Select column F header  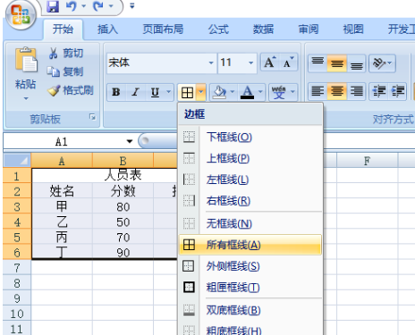(x=367, y=161)
